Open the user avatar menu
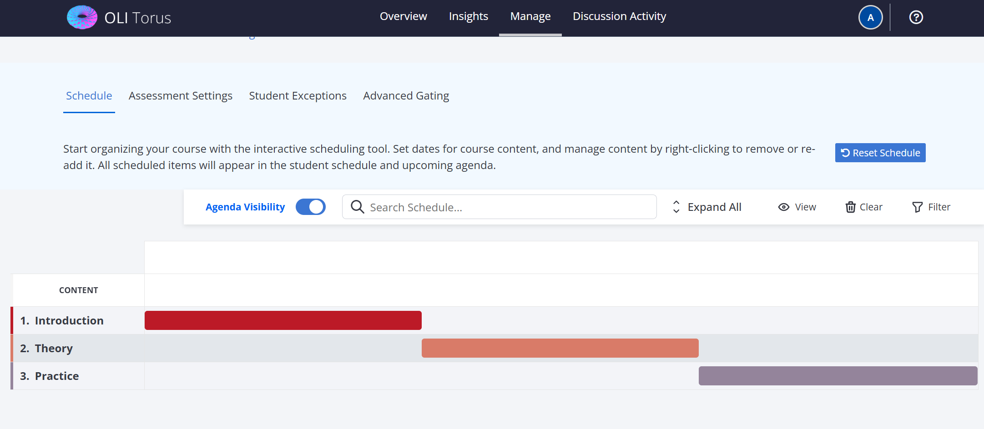The height and width of the screenshot is (429, 984). pyautogui.click(x=870, y=18)
